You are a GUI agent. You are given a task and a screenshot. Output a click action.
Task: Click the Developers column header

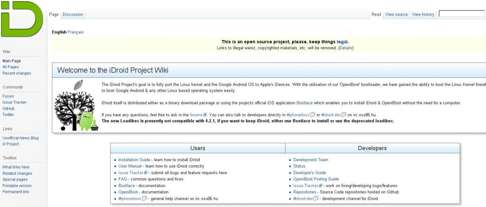tap(372, 148)
